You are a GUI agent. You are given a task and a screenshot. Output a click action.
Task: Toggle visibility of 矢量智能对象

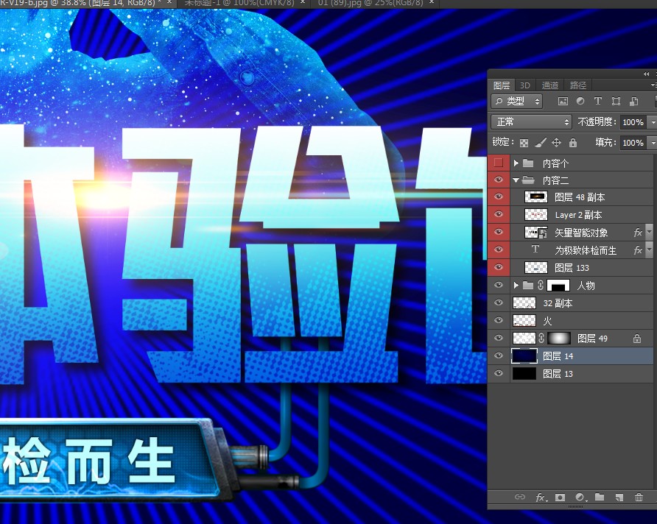(x=498, y=232)
